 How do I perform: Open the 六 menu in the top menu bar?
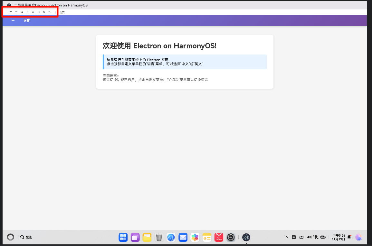33,12
